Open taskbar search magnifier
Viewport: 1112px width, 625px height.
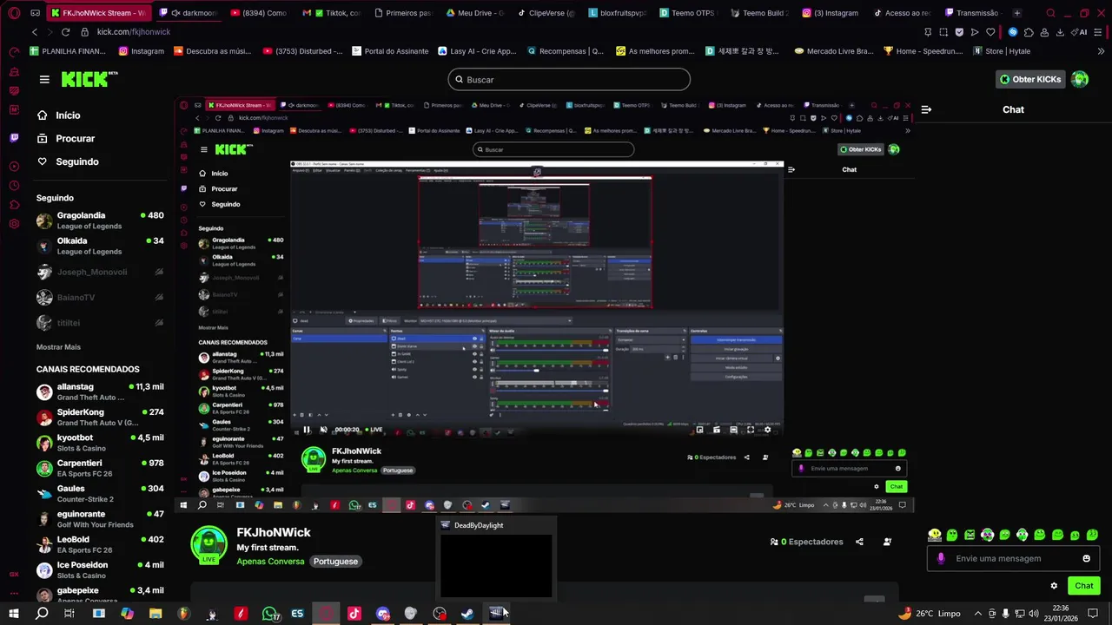[x=42, y=614]
